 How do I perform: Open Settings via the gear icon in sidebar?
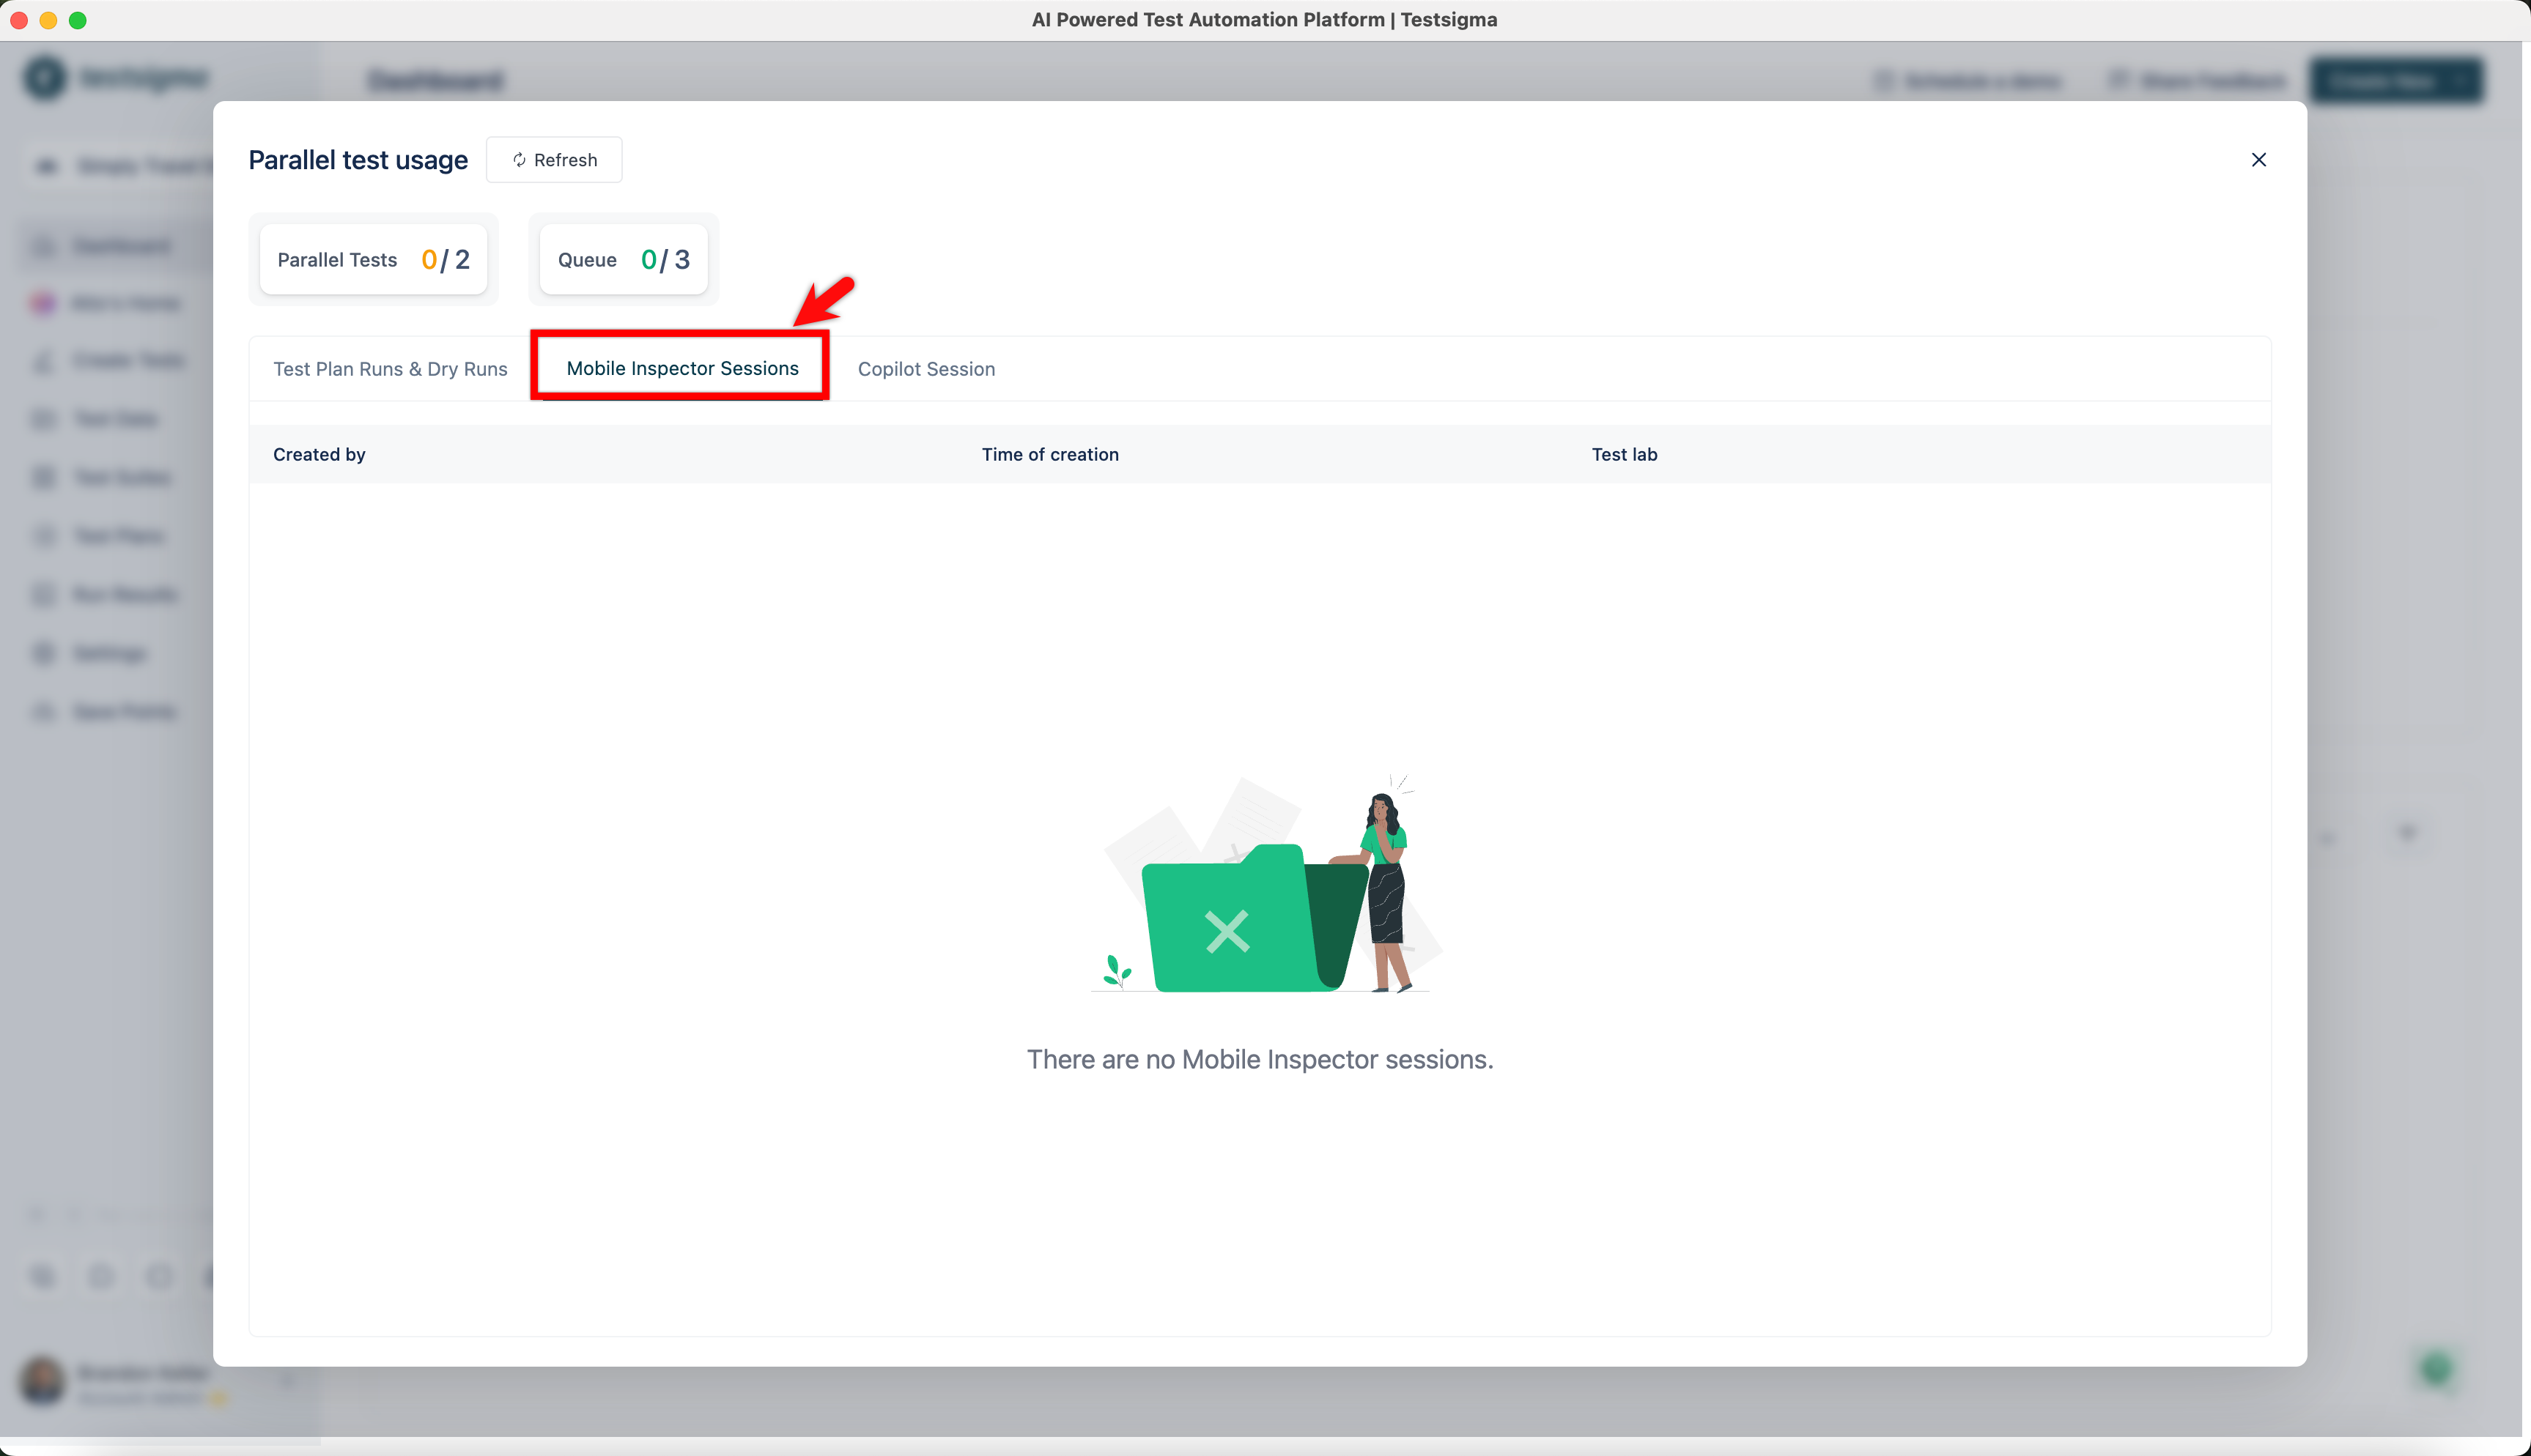click(x=44, y=652)
